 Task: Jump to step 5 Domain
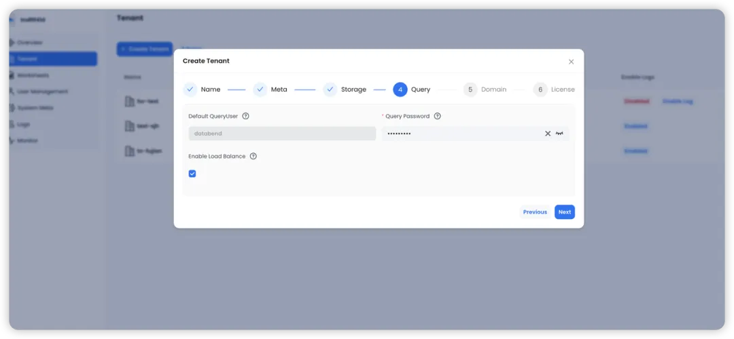[470, 89]
